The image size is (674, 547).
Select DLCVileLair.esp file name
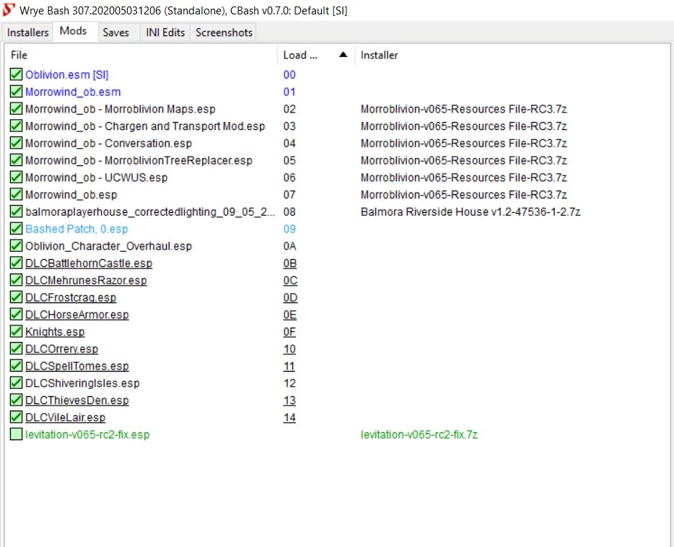65,418
